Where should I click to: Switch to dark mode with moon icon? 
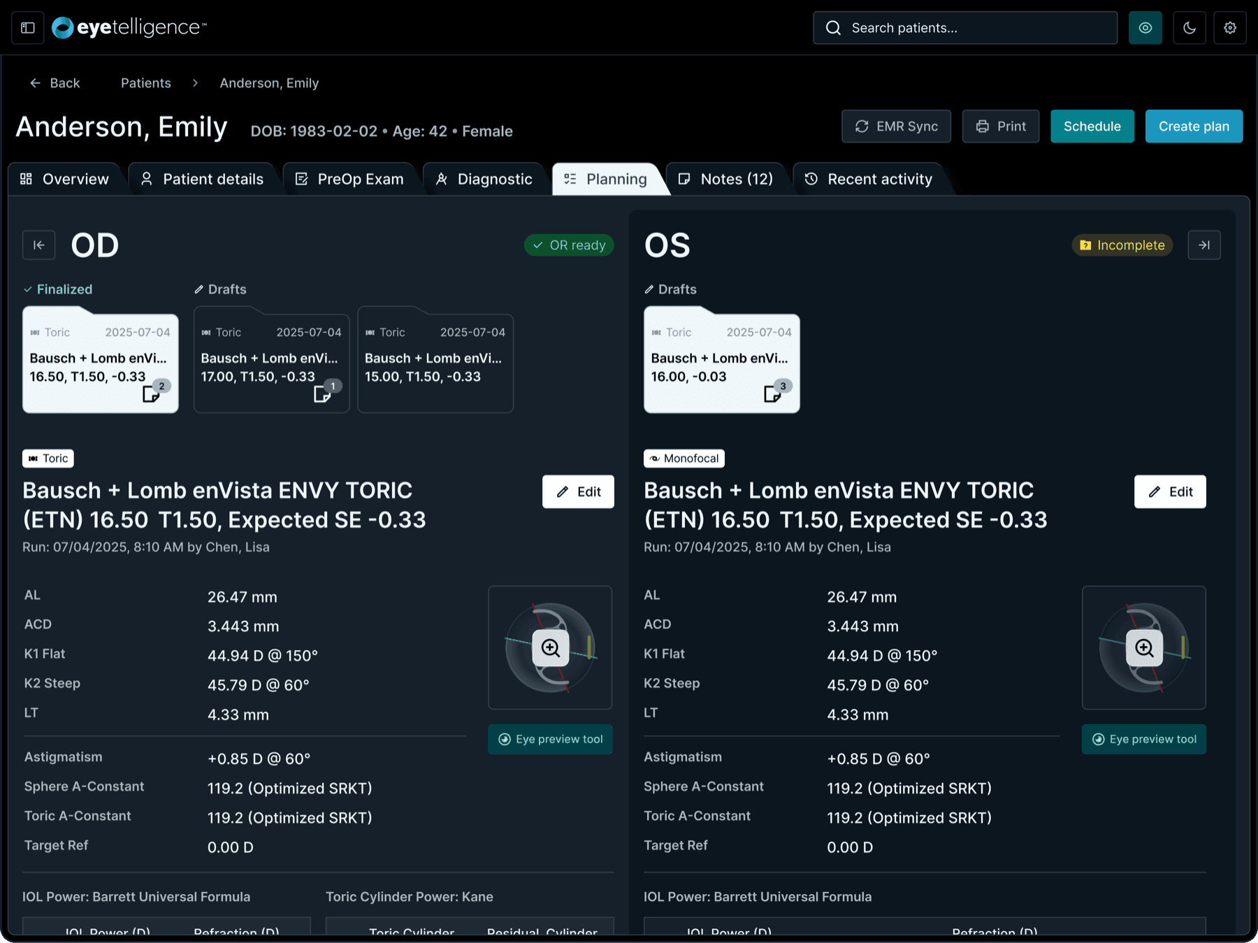[1190, 28]
